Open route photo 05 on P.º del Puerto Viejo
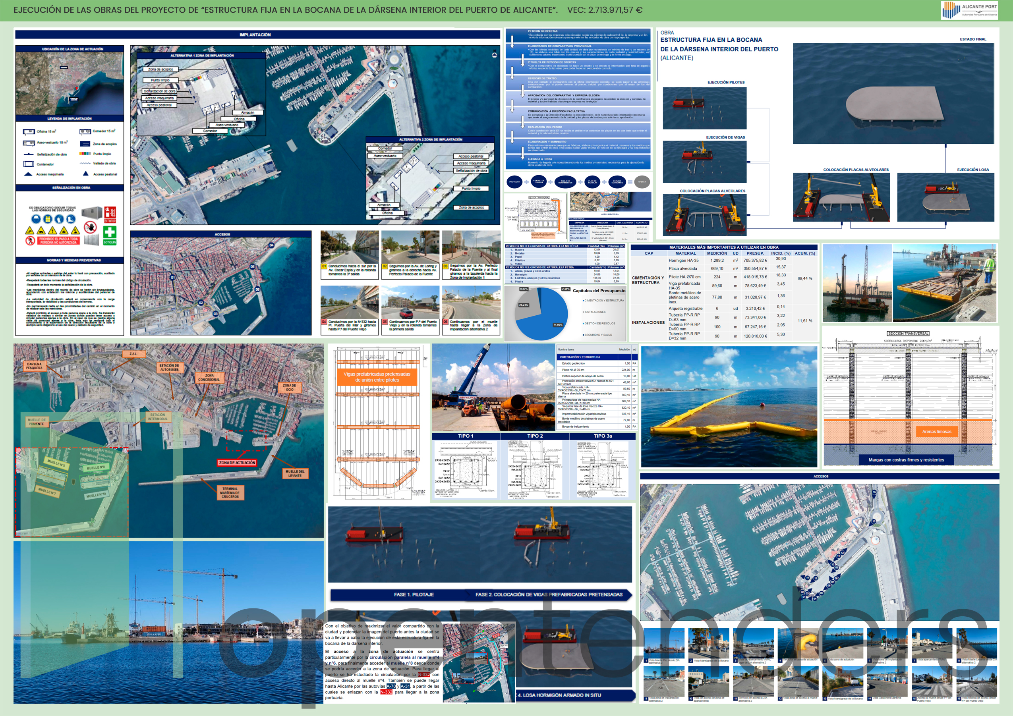The image size is (1013, 716). pyautogui.click(x=410, y=302)
